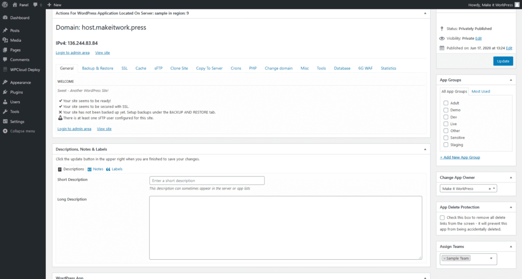Image resolution: width=522 pixels, height=279 pixels.
Task: Open Comments in the sidebar
Action: tap(20, 60)
